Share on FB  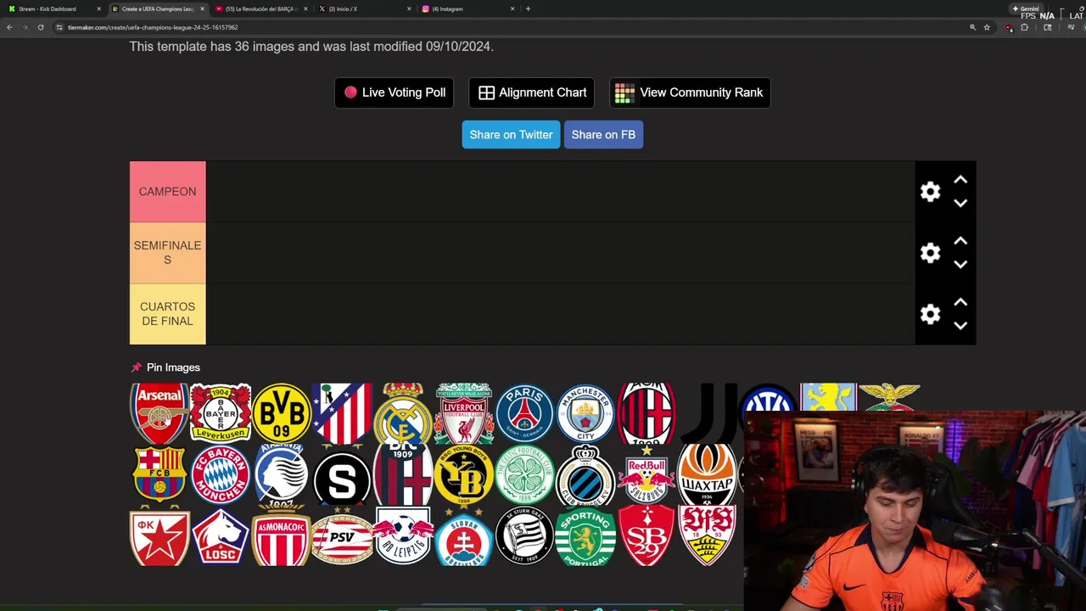(x=603, y=135)
